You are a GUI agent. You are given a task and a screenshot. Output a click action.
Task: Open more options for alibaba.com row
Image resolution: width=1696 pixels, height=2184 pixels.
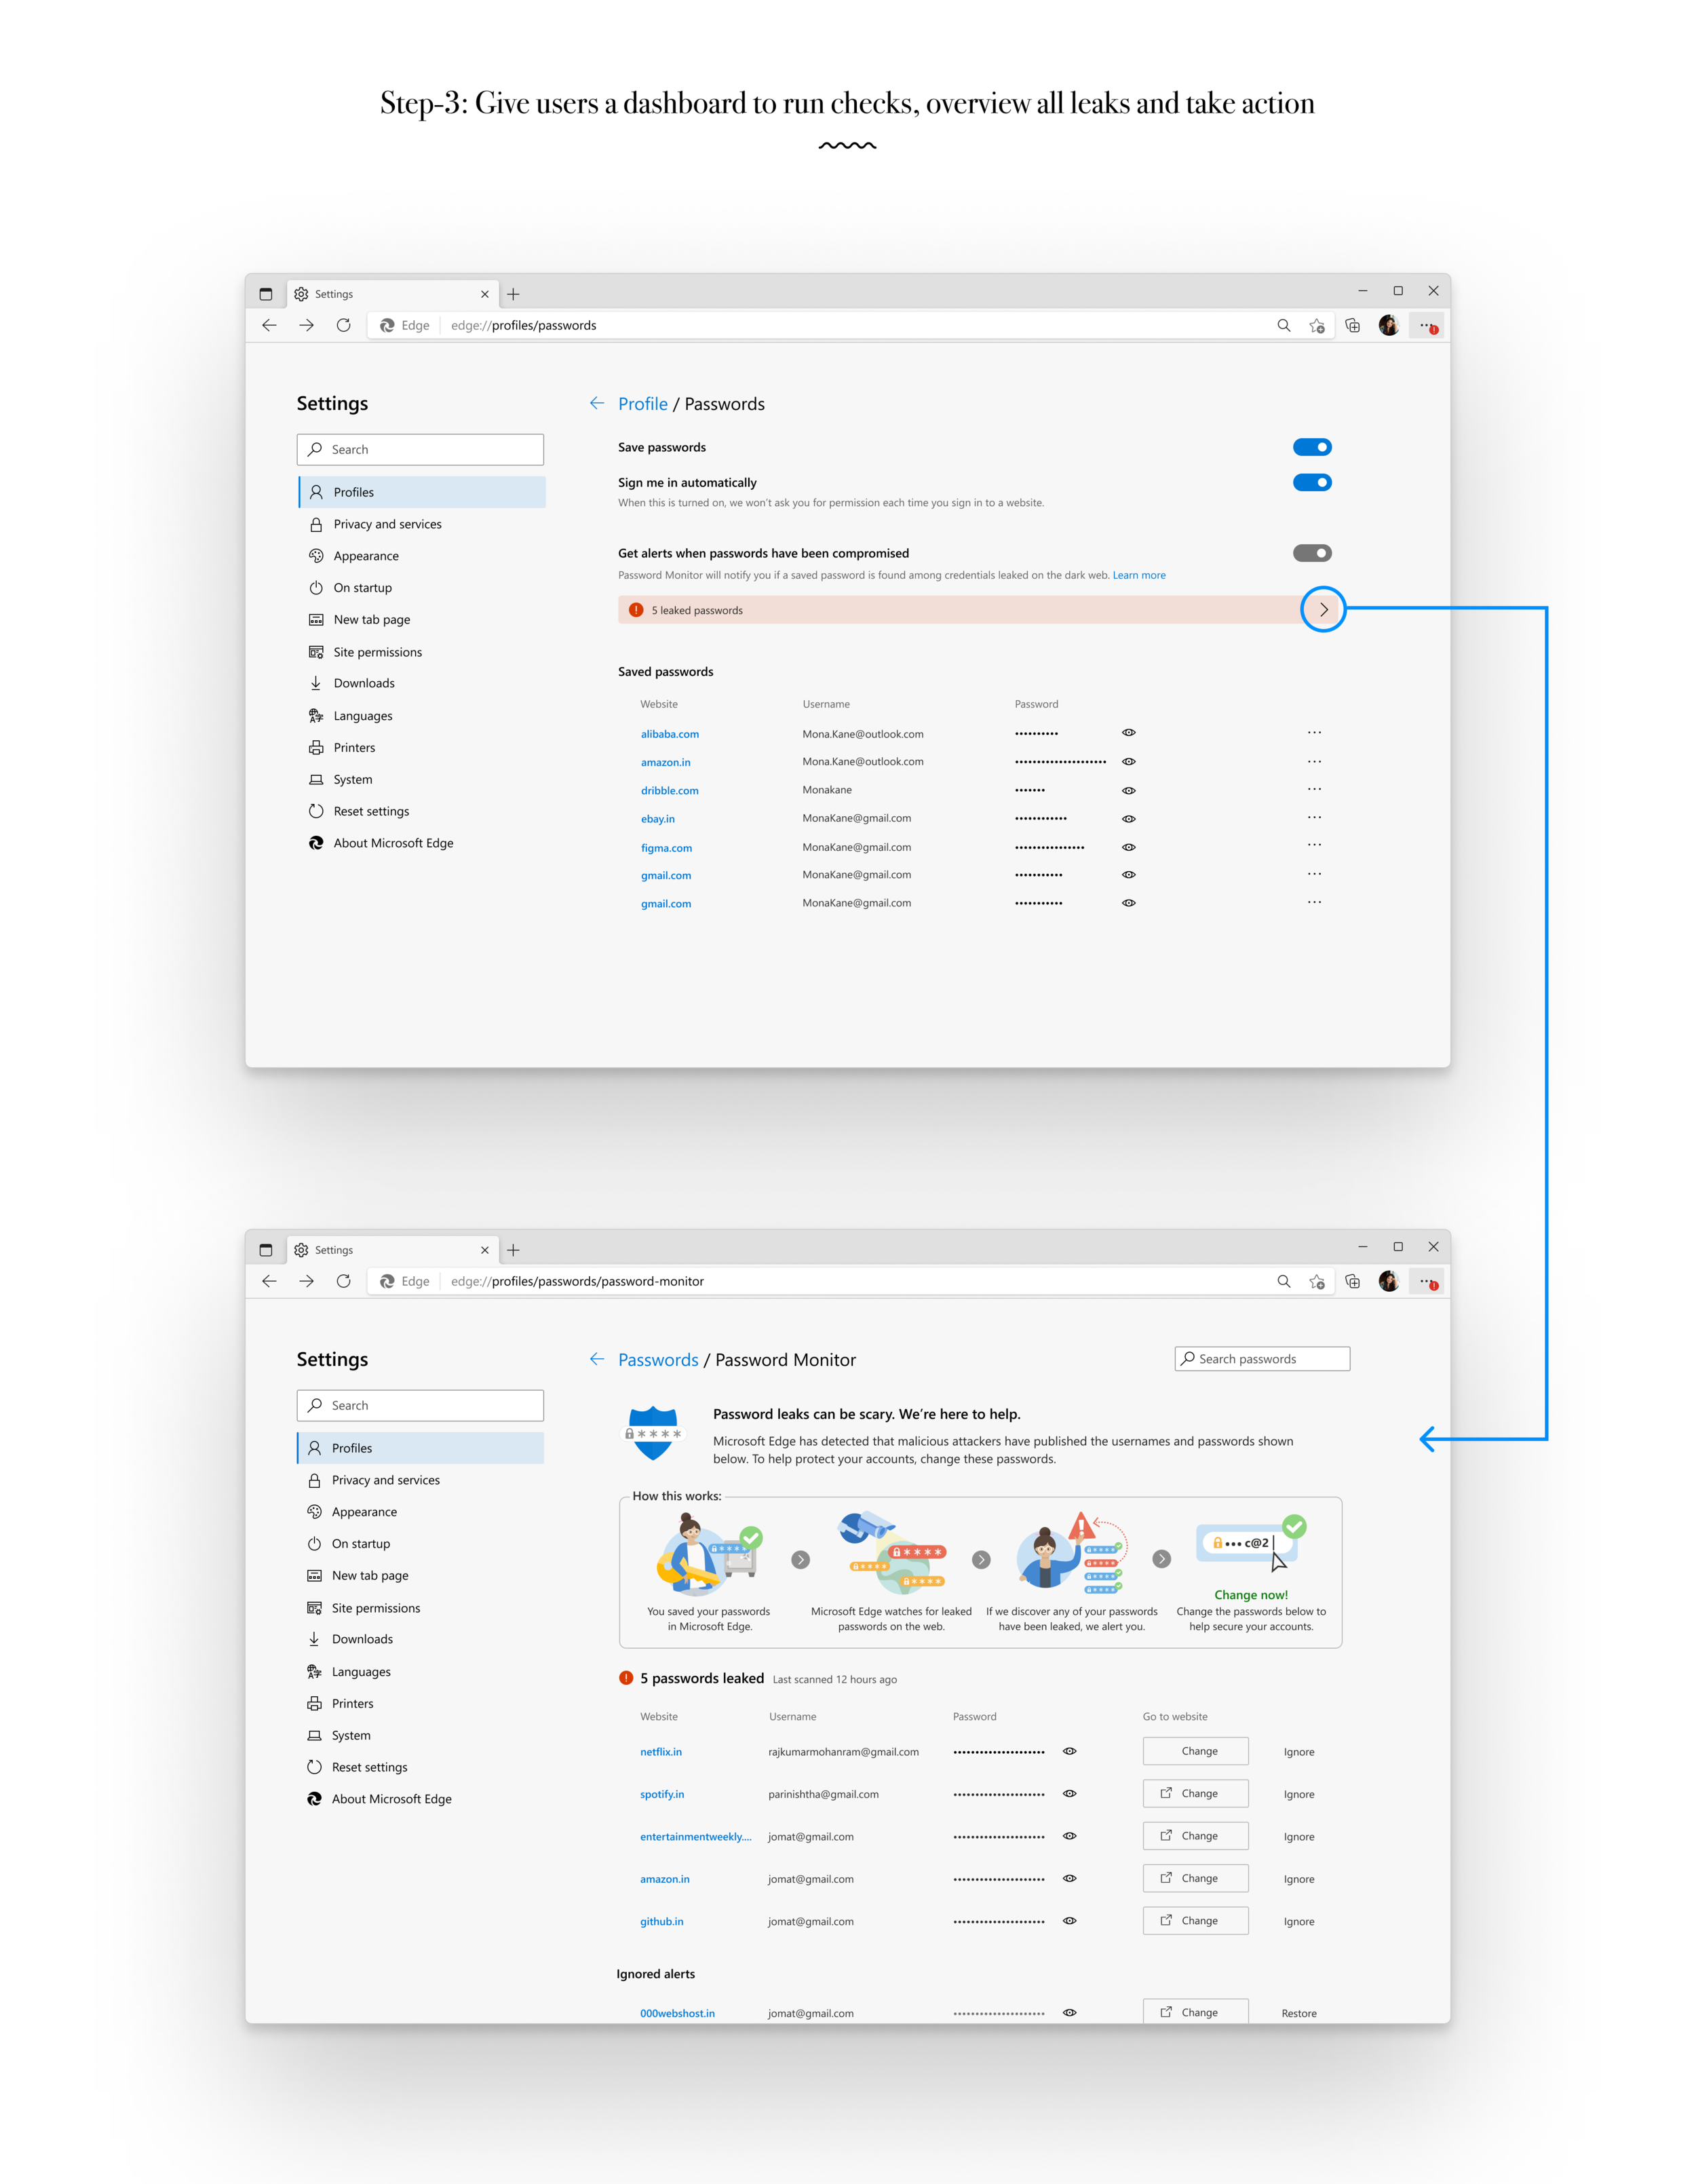point(1314,733)
